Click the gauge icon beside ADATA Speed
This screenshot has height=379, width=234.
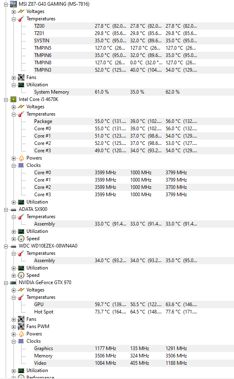[x=21, y=239]
